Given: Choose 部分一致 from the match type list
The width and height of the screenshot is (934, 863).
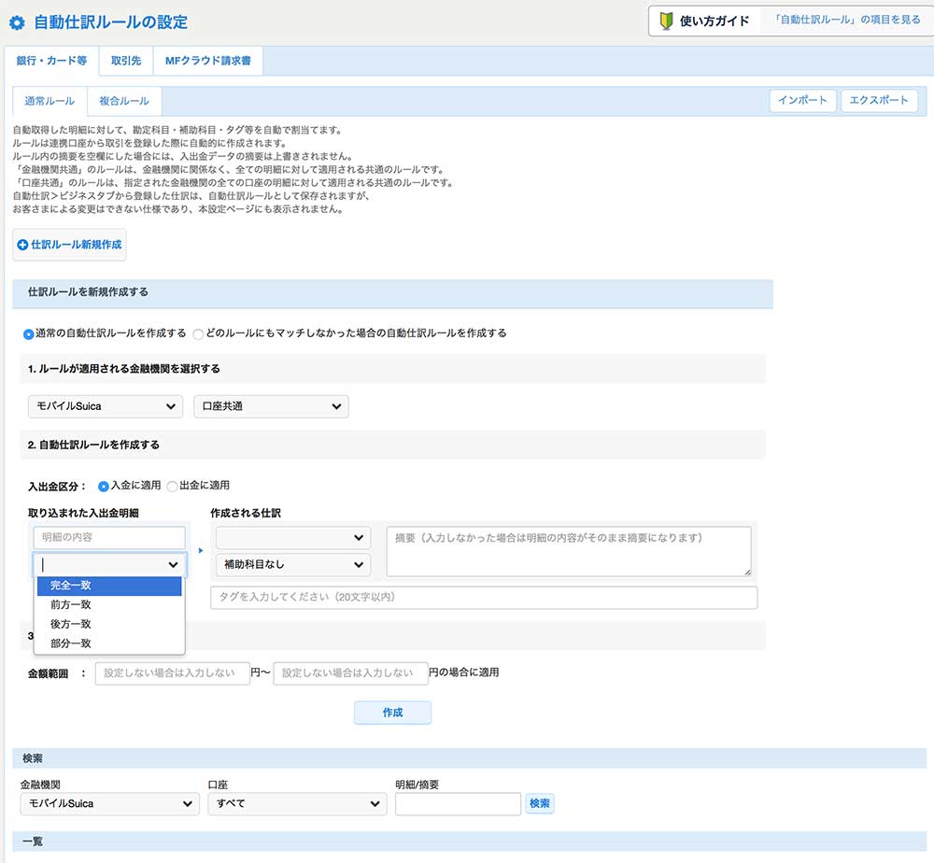Looking at the screenshot, I should [71, 644].
